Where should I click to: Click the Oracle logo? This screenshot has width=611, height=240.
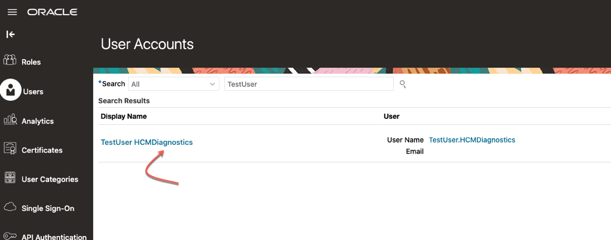click(52, 12)
